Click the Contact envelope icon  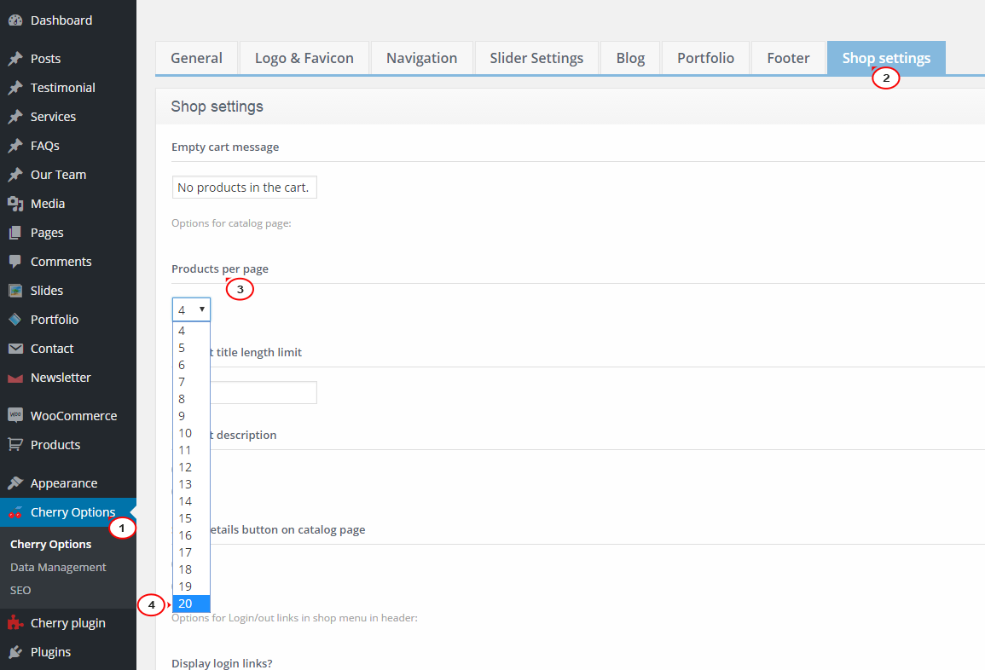pyautogui.click(x=15, y=349)
